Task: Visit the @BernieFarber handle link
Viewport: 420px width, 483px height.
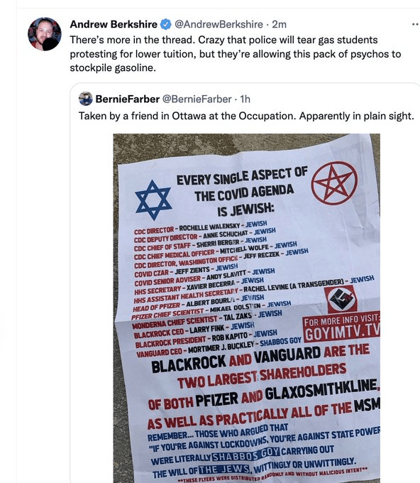Action: (x=197, y=99)
